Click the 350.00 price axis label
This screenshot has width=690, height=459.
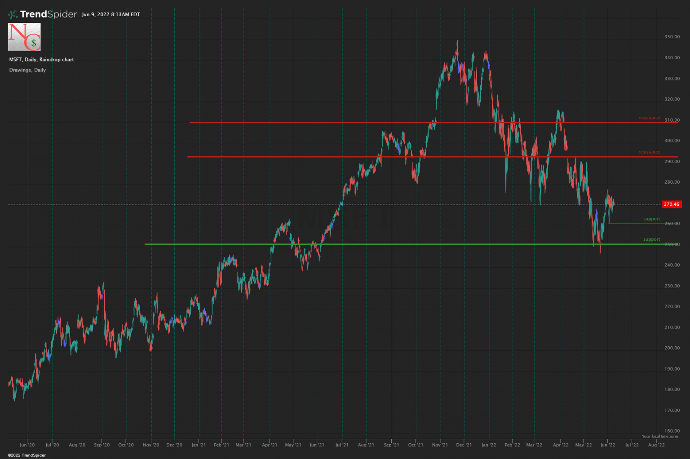672,37
